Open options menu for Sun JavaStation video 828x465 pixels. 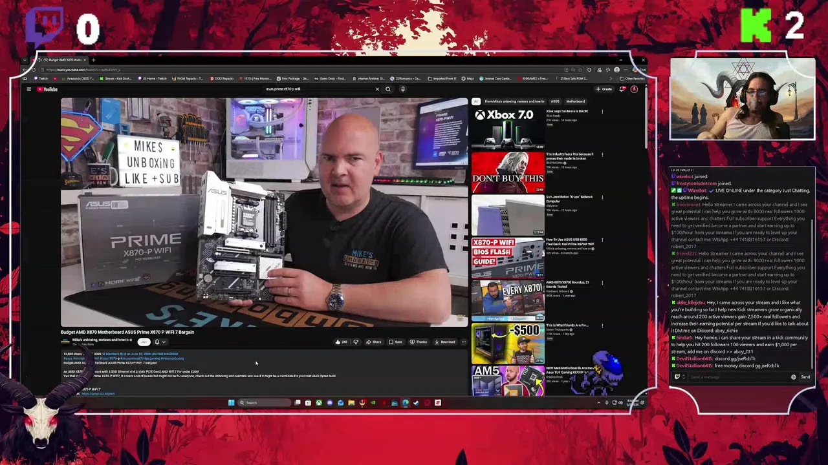click(x=602, y=197)
